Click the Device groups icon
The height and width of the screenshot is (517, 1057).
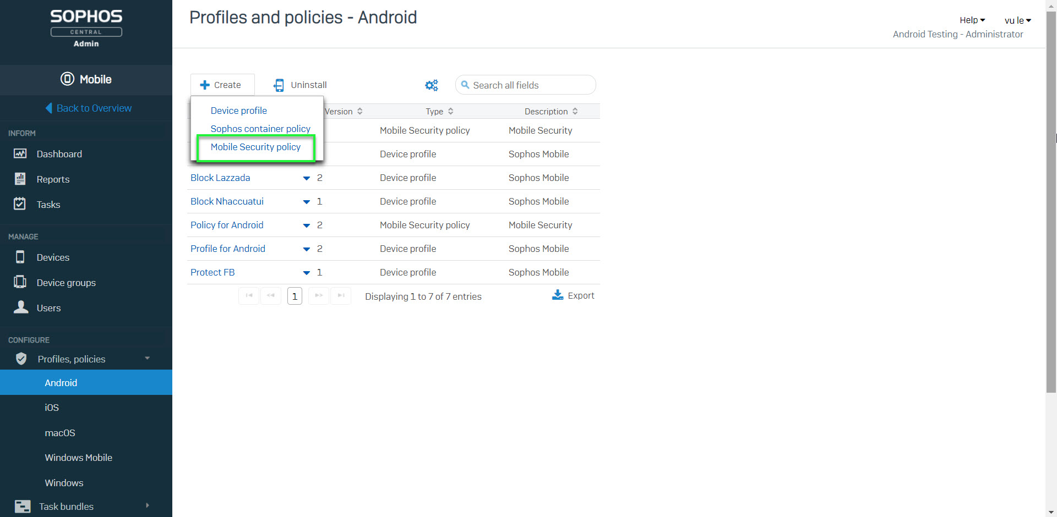(20, 282)
